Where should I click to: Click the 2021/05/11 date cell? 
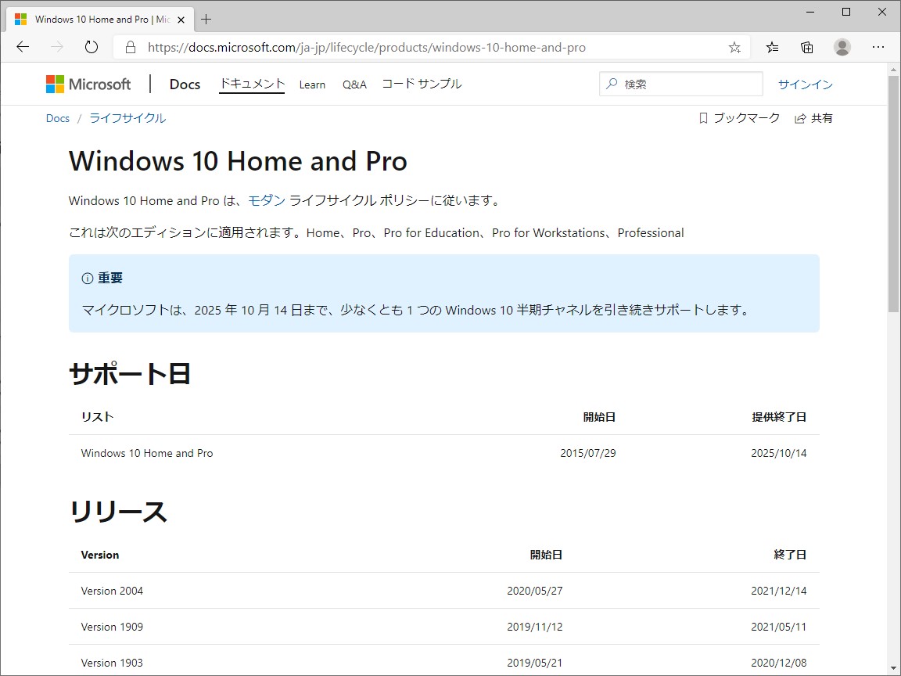pyautogui.click(x=779, y=627)
